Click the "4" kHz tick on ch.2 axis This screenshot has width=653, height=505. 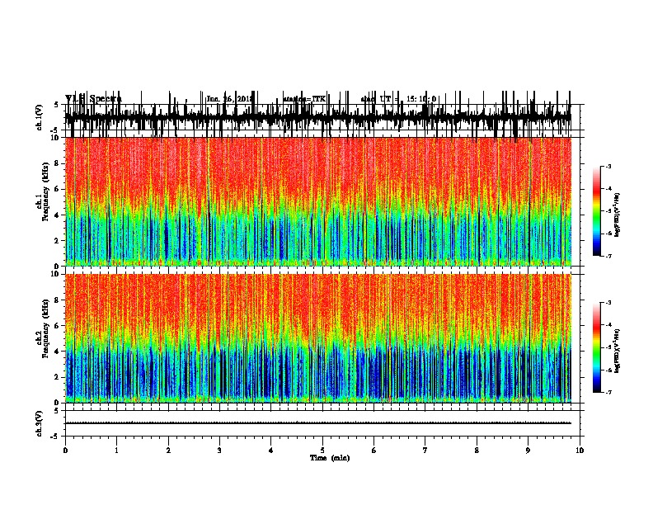(58, 352)
